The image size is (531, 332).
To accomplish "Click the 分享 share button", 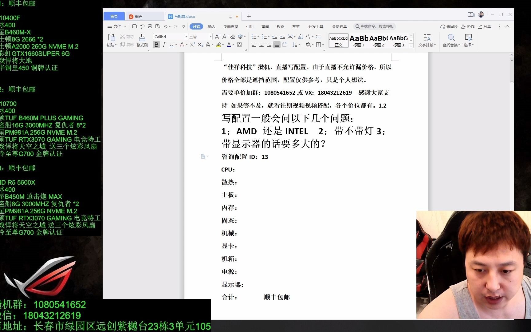I will coord(485,26).
